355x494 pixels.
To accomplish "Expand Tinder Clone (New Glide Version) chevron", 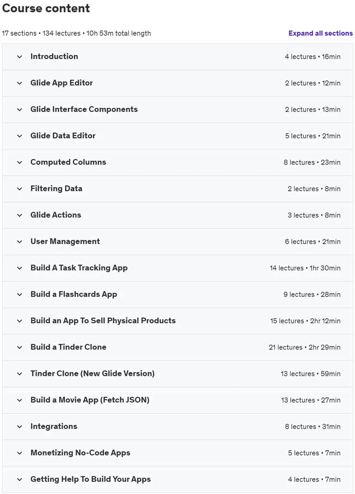I will (20, 374).
